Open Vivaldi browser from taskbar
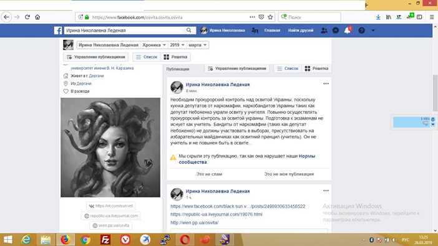Viewport: 438px width, 246px height. click(x=125, y=240)
